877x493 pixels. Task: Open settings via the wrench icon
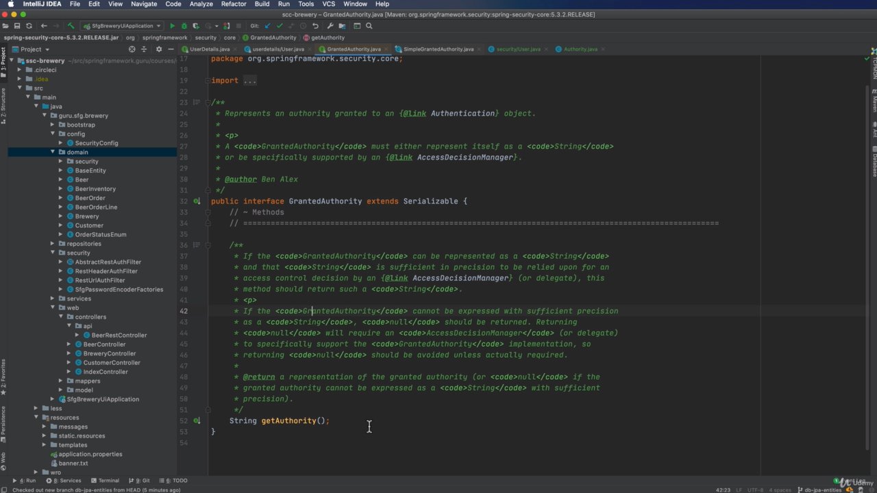tap(330, 26)
